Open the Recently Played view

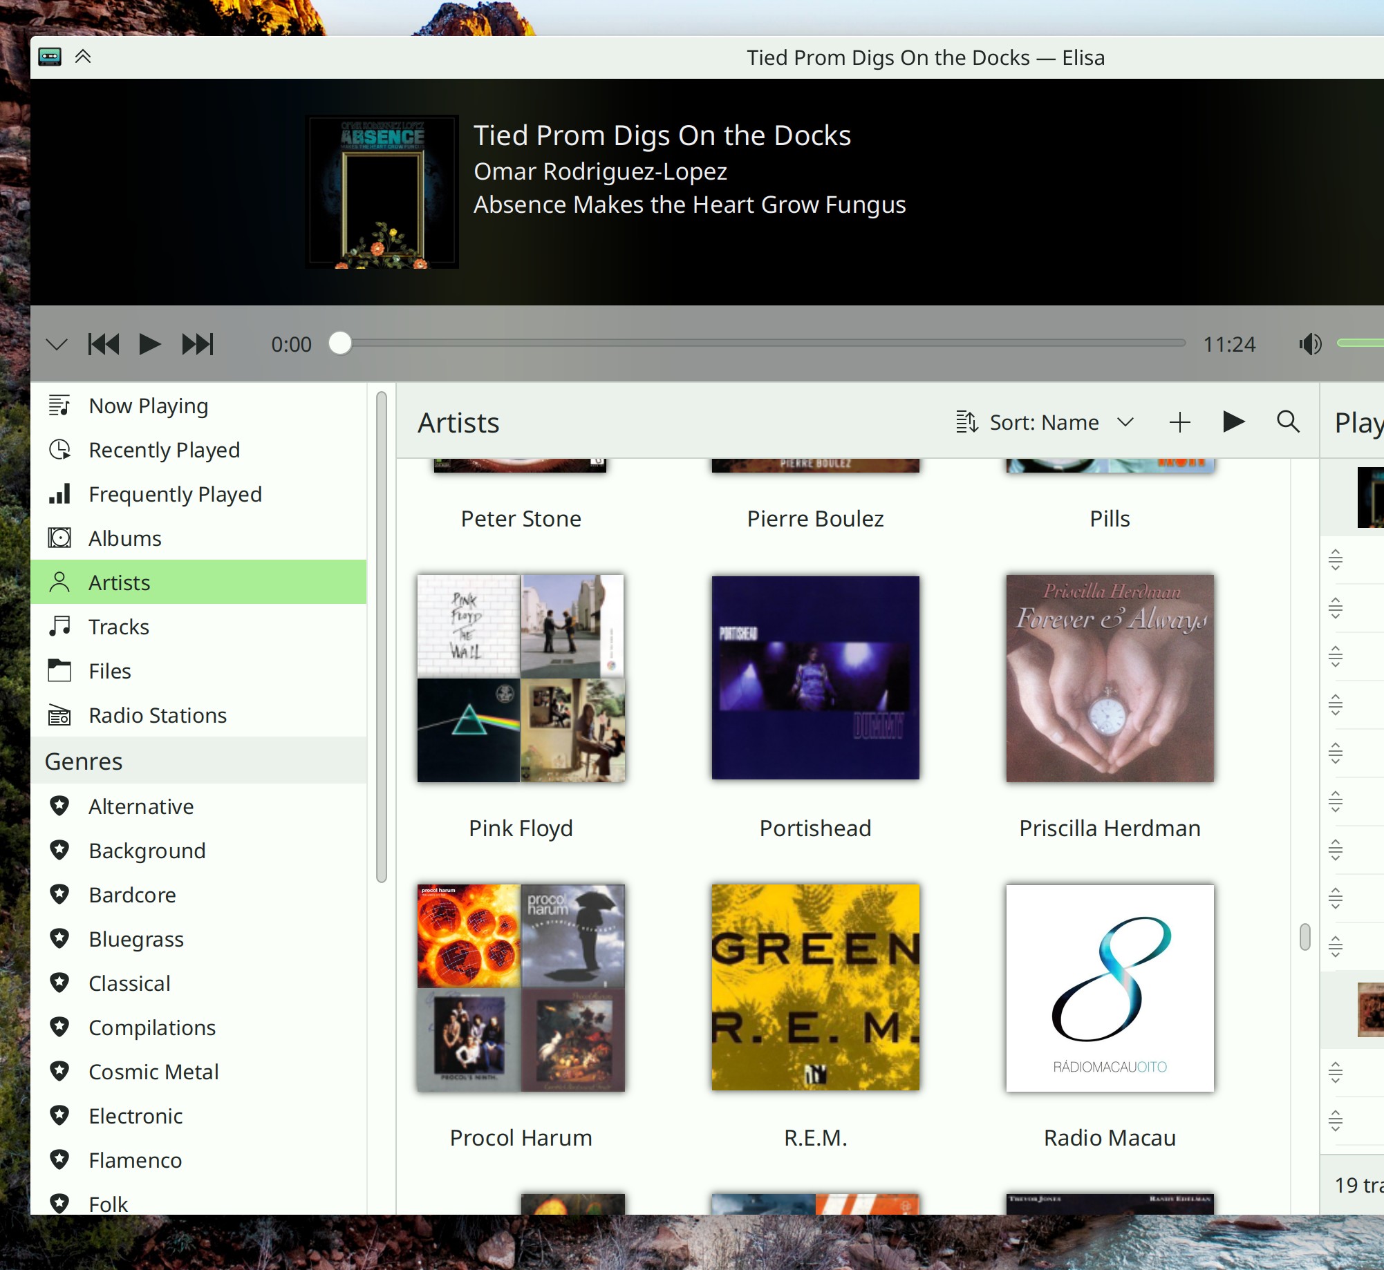coord(164,450)
